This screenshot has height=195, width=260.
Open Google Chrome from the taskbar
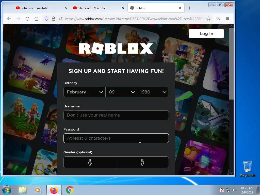coord(70,190)
